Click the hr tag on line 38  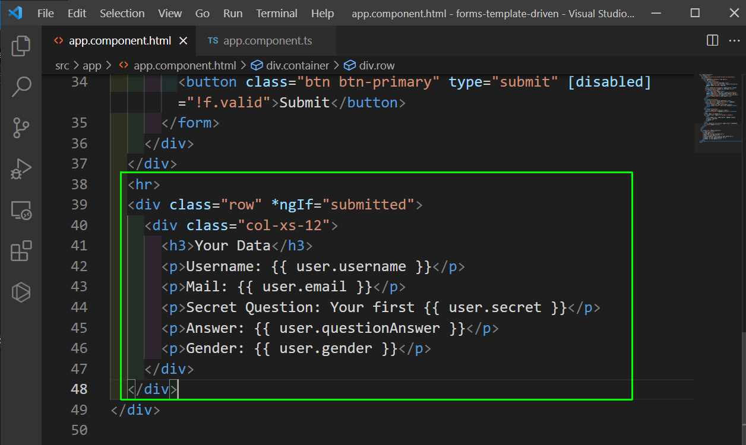(x=144, y=184)
